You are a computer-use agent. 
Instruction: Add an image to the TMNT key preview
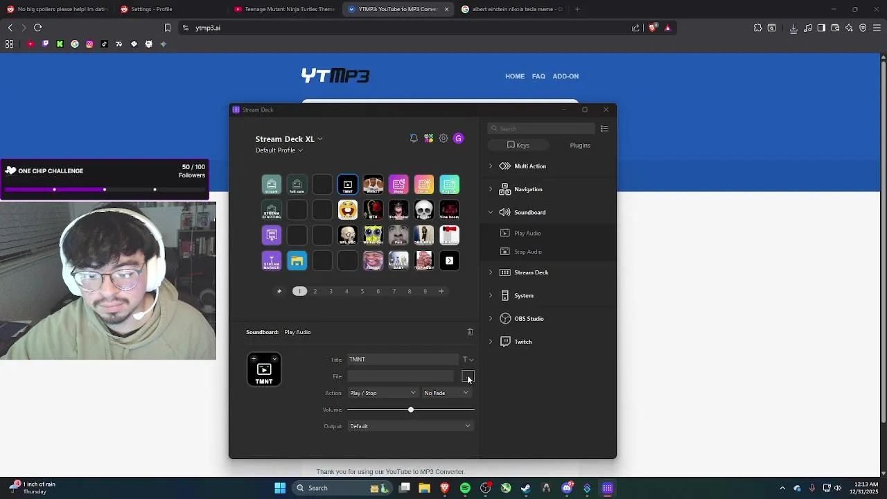click(x=254, y=359)
